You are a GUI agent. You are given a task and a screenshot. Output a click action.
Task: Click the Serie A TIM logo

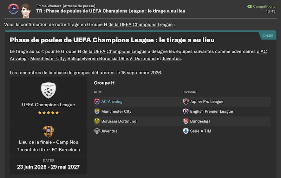point(186,131)
